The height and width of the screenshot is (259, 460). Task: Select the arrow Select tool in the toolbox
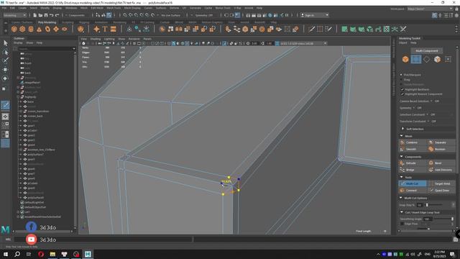[5, 43]
